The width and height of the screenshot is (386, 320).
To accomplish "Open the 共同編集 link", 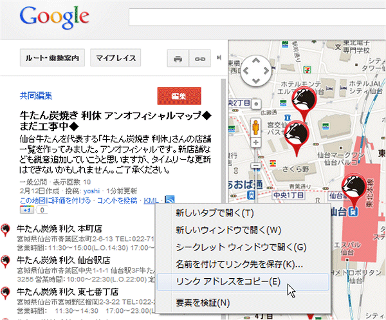I will [36, 95].
